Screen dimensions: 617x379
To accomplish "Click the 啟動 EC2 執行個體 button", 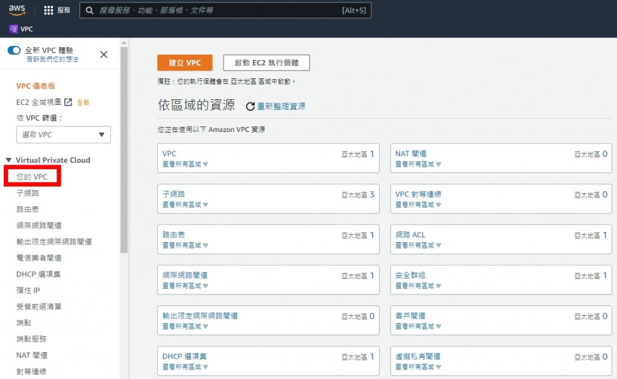I will [x=266, y=63].
